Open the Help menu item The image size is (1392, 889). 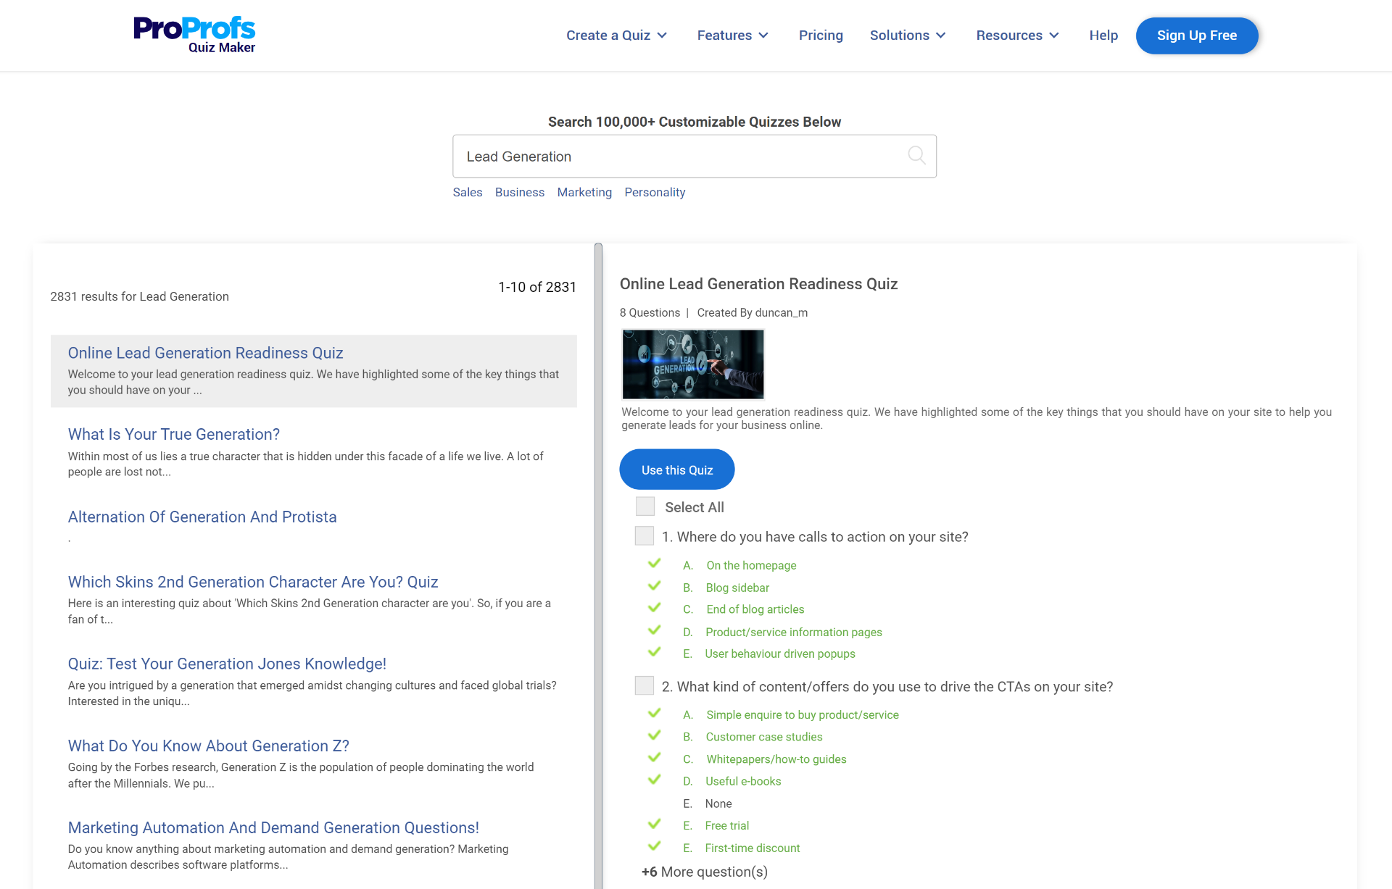click(1103, 36)
